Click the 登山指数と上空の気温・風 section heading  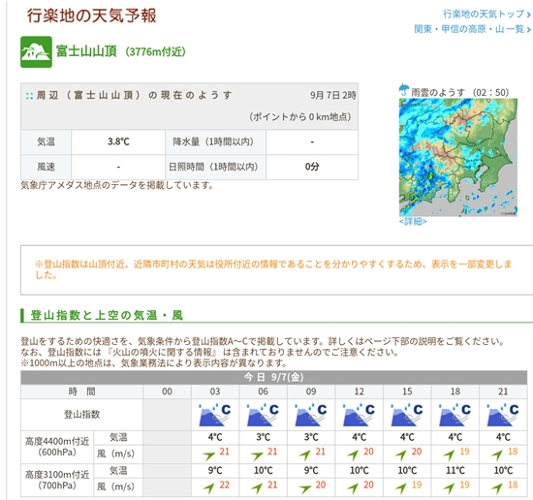coord(107,315)
